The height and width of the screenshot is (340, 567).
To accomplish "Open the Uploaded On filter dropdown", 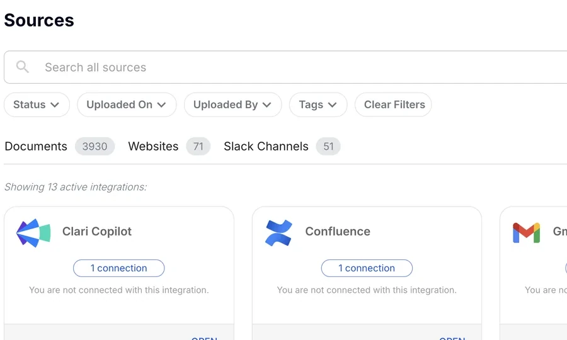I will pos(127,105).
